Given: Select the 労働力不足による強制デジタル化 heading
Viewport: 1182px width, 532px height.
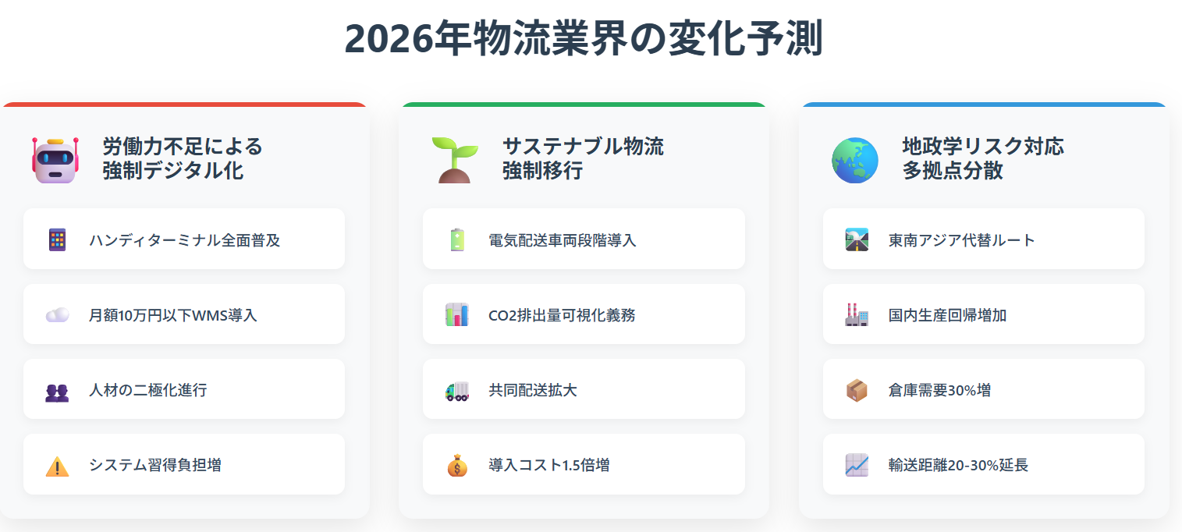Looking at the screenshot, I should (x=183, y=158).
